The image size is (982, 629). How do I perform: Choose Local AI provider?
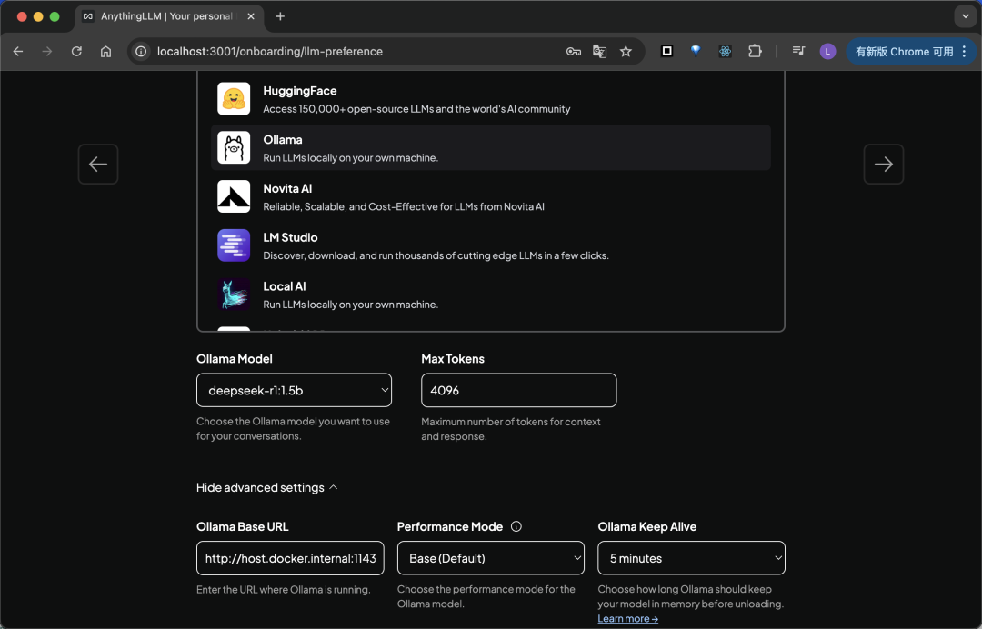coord(490,295)
